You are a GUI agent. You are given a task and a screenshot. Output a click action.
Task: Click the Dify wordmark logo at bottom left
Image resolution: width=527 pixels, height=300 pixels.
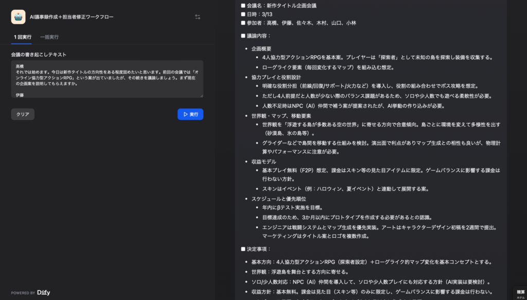[x=43, y=292]
